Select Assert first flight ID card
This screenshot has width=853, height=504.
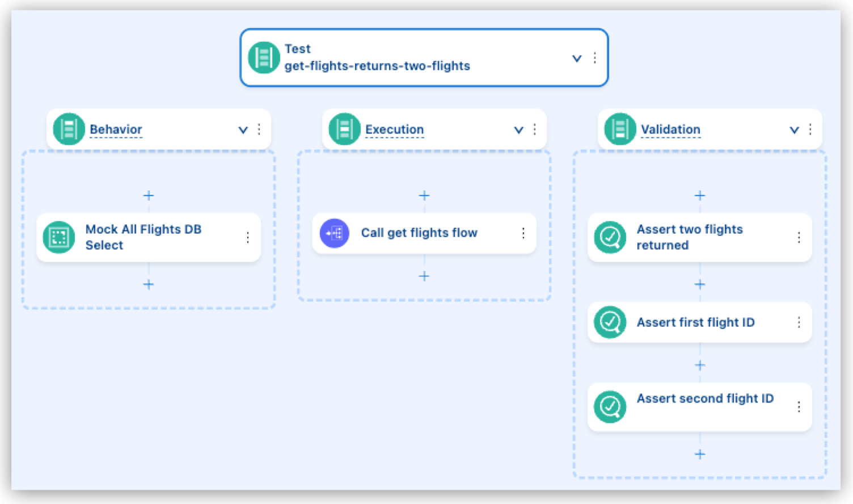coord(700,322)
